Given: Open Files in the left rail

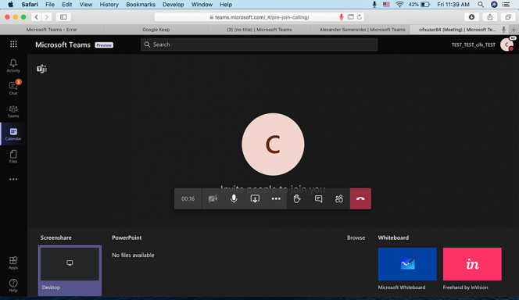Looking at the screenshot, I should tap(13, 156).
